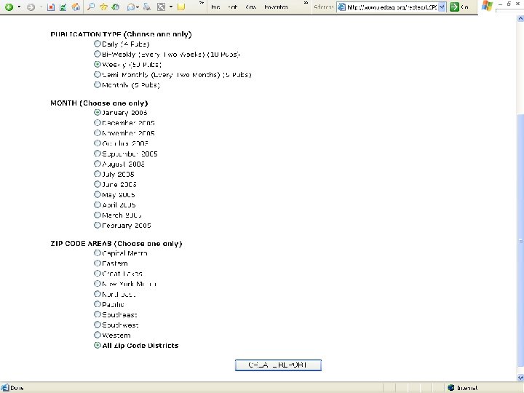This screenshot has height=393, width=524.
Task: Refresh the page using the toolbar icon
Action: [x=63, y=7]
